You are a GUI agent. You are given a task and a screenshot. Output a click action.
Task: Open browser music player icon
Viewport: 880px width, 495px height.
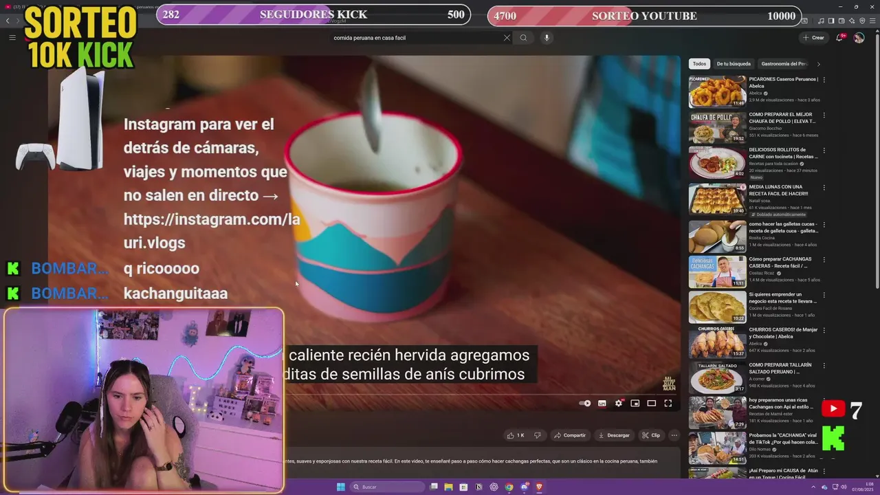(822, 21)
